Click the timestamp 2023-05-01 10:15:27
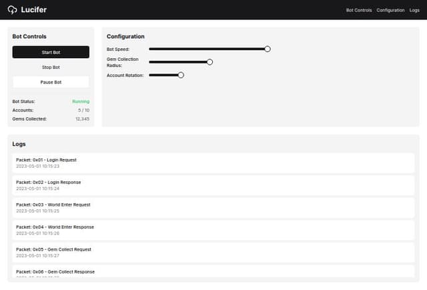 37,256
